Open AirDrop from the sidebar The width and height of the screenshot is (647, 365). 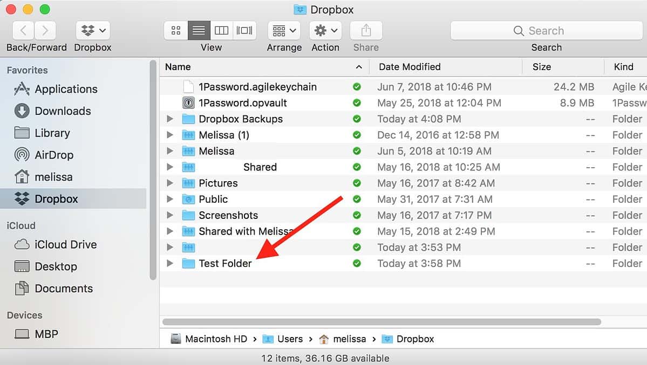[53, 155]
